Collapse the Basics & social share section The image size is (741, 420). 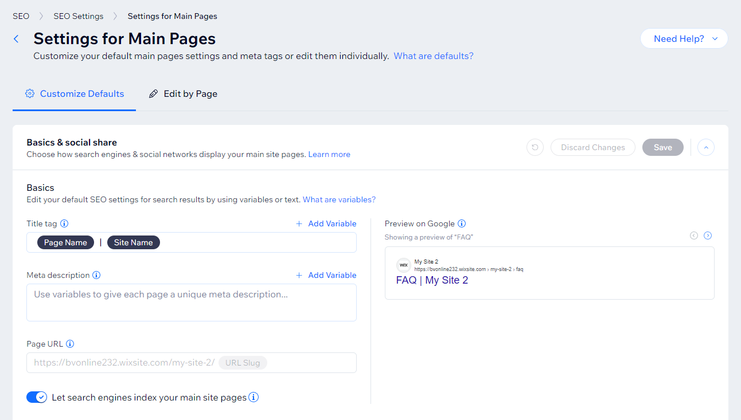click(x=705, y=147)
